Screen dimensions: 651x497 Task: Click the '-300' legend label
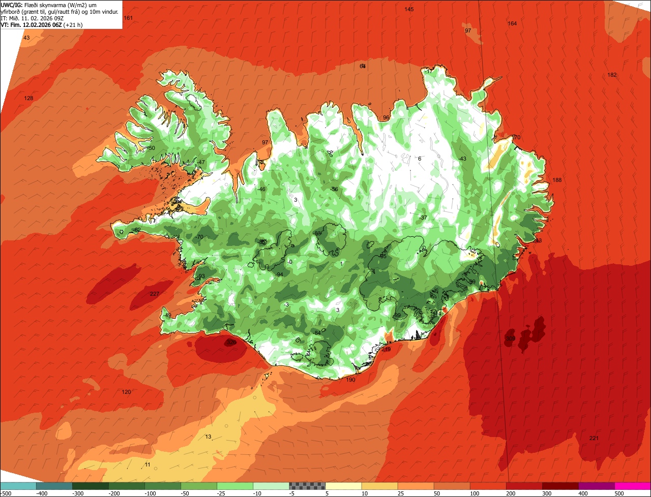coord(77,493)
